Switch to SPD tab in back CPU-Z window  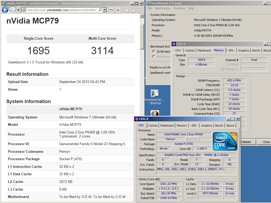(x=231, y=50)
